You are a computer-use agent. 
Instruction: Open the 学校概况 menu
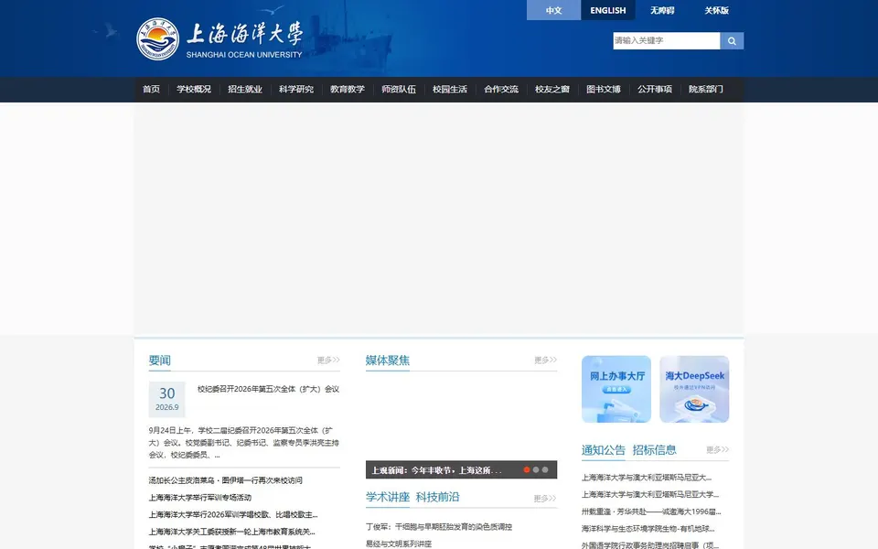[x=194, y=89]
